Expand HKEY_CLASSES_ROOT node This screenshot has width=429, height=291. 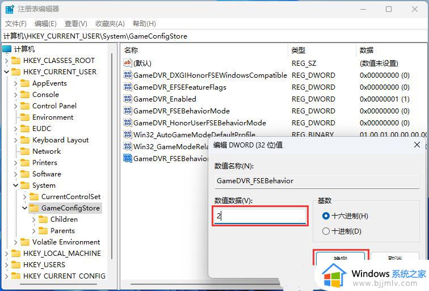[7, 61]
